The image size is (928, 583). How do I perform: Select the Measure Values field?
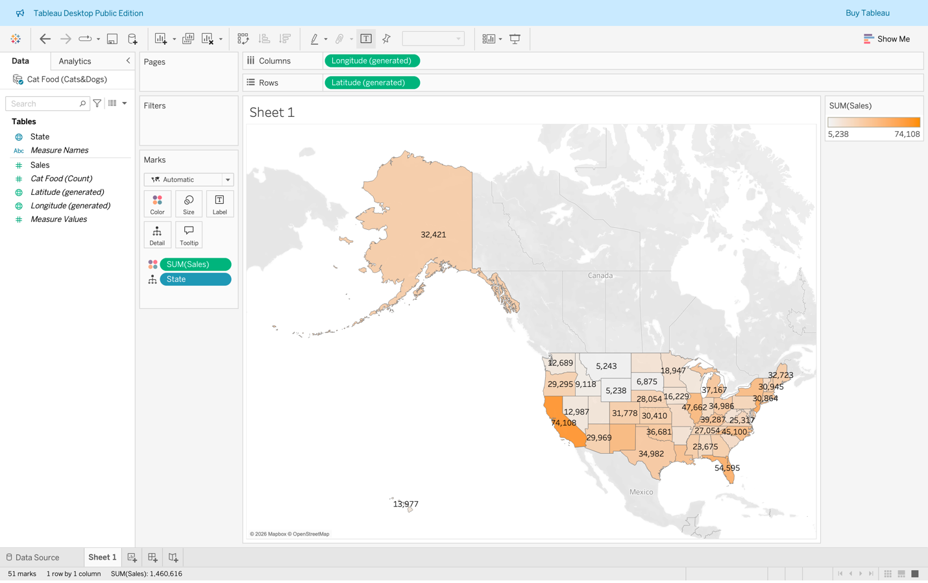(x=58, y=219)
